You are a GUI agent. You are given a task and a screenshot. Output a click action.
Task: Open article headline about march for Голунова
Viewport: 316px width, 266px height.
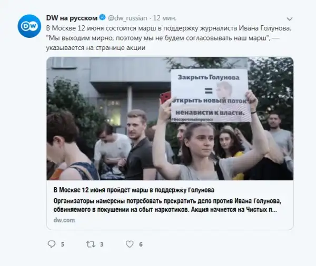coord(134,190)
